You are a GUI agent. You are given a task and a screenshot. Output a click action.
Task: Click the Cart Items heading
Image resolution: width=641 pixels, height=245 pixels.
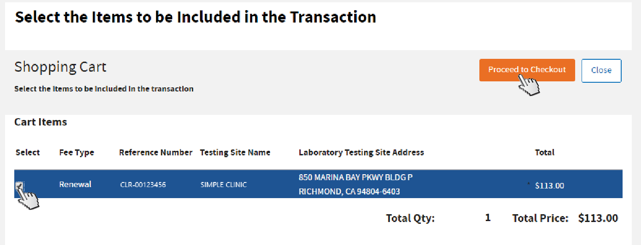41,122
